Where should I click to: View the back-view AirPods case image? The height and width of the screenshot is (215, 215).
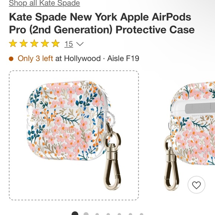(x=190, y=135)
